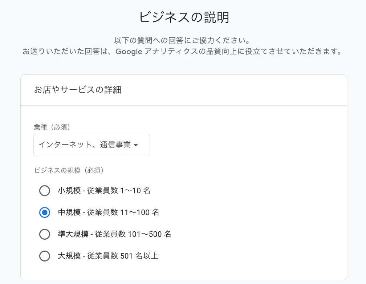Click the 従業員数 501 text in last option
Image resolution: width=366 pixels, height=284 pixels.
click(x=110, y=256)
